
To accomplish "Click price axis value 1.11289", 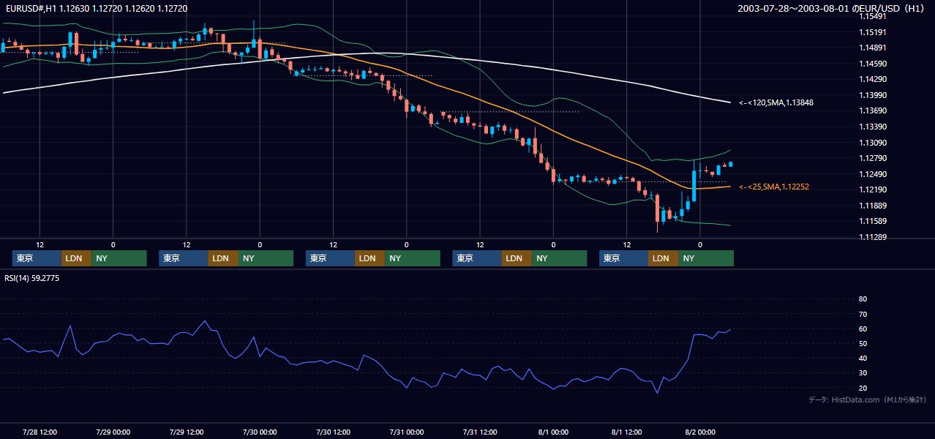I will coord(874,237).
